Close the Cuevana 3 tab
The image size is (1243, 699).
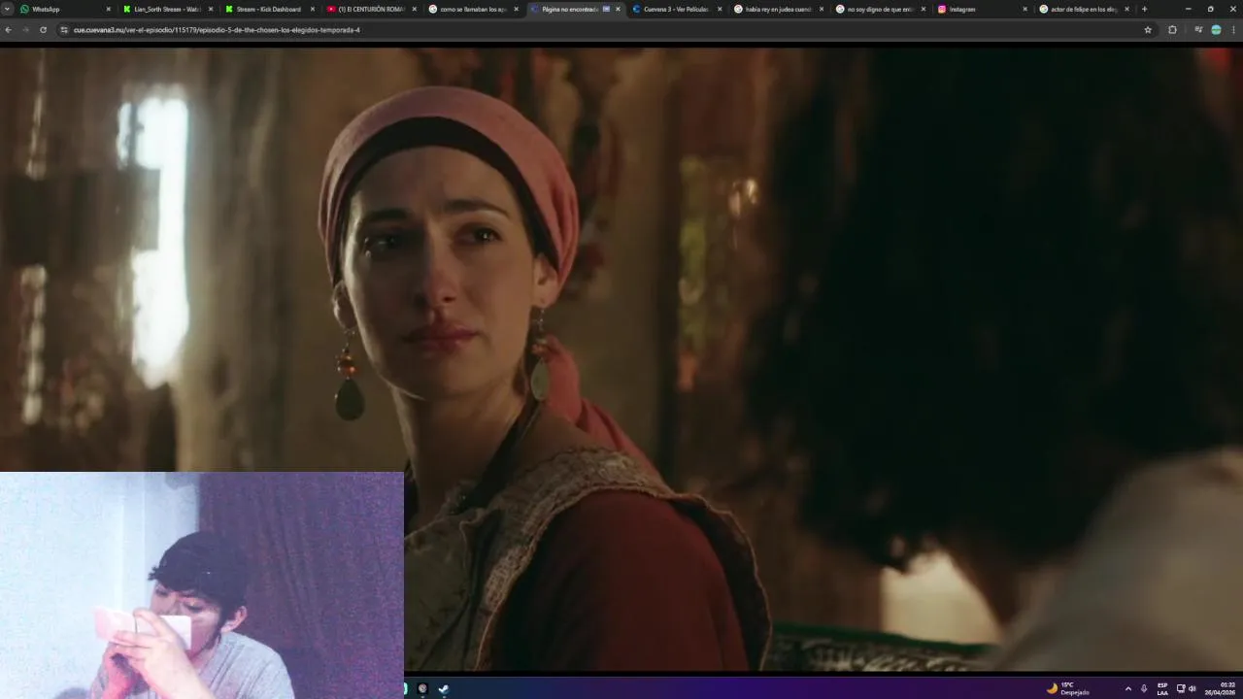pyautogui.click(x=720, y=9)
